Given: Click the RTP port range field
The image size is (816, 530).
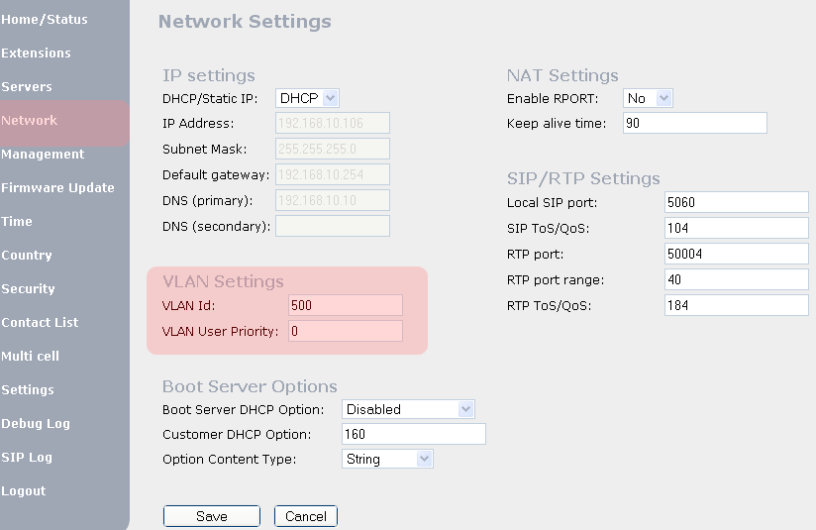Looking at the screenshot, I should click(737, 279).
